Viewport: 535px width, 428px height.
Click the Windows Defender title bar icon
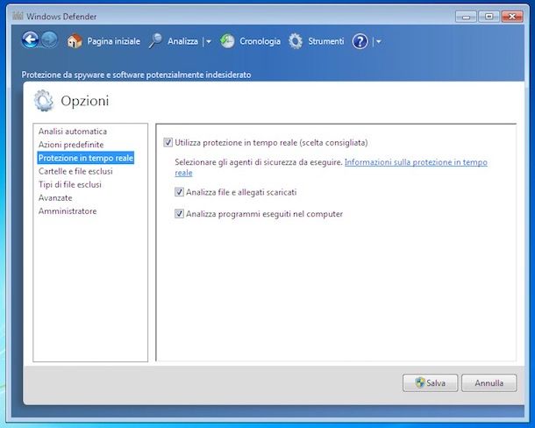coord(18,16)
